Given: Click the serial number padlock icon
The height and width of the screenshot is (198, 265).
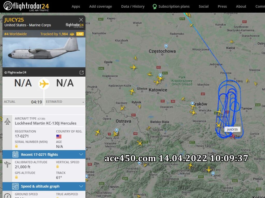Looking at the screenshot, I should point(16,146).
